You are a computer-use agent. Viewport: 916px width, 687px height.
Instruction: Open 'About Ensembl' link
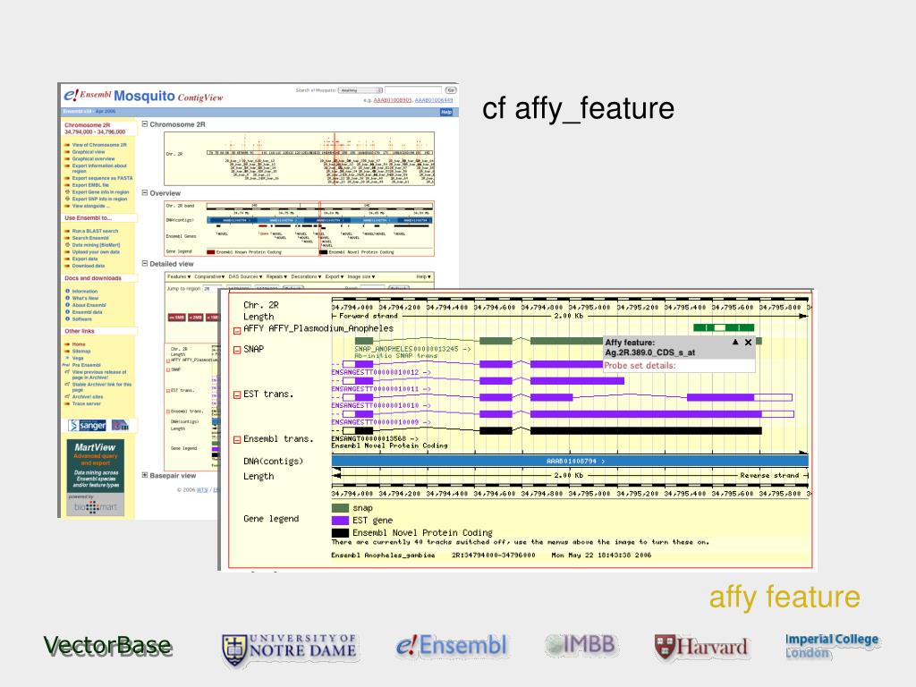pyautogui.click(x=89, y=305)
